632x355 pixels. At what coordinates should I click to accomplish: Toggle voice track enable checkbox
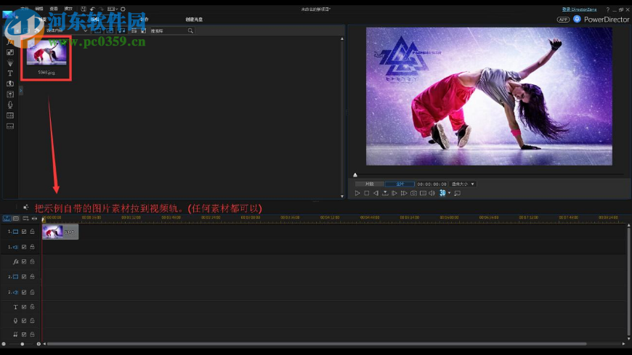pos(24,321)
